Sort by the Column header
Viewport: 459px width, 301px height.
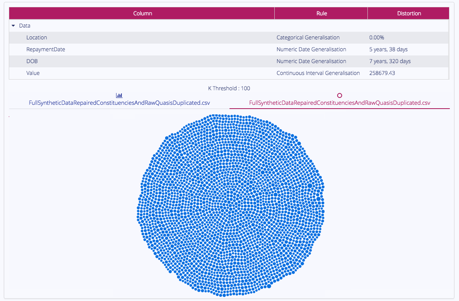pos(142,13)
